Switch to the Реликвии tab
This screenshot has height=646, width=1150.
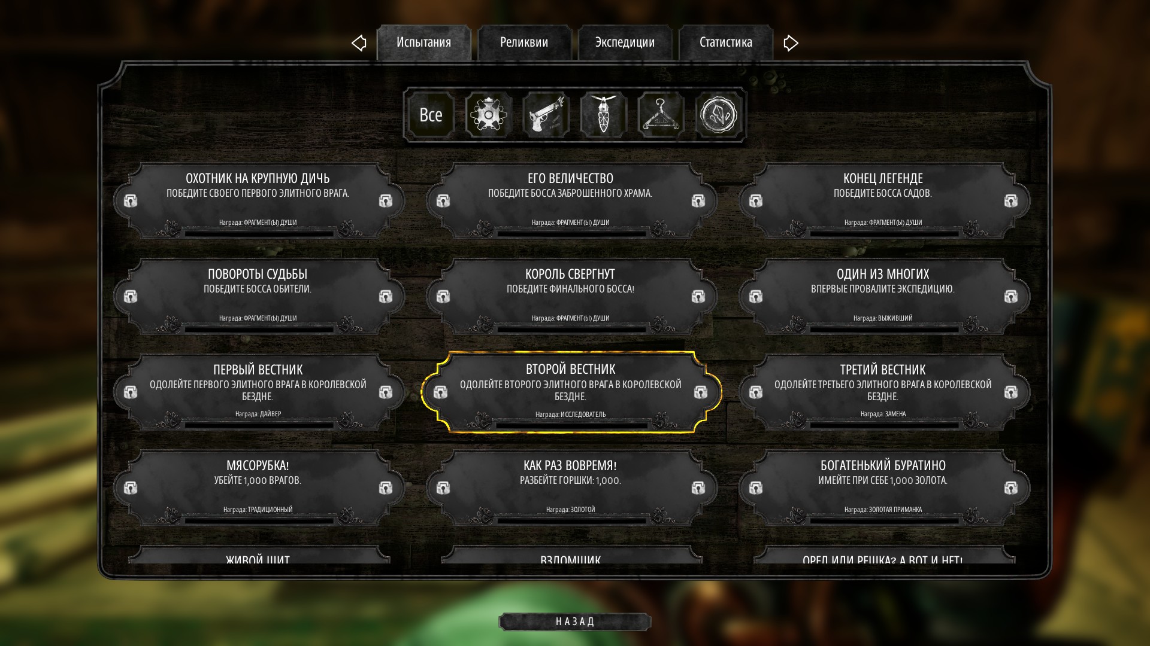click(x=524, y=42)
